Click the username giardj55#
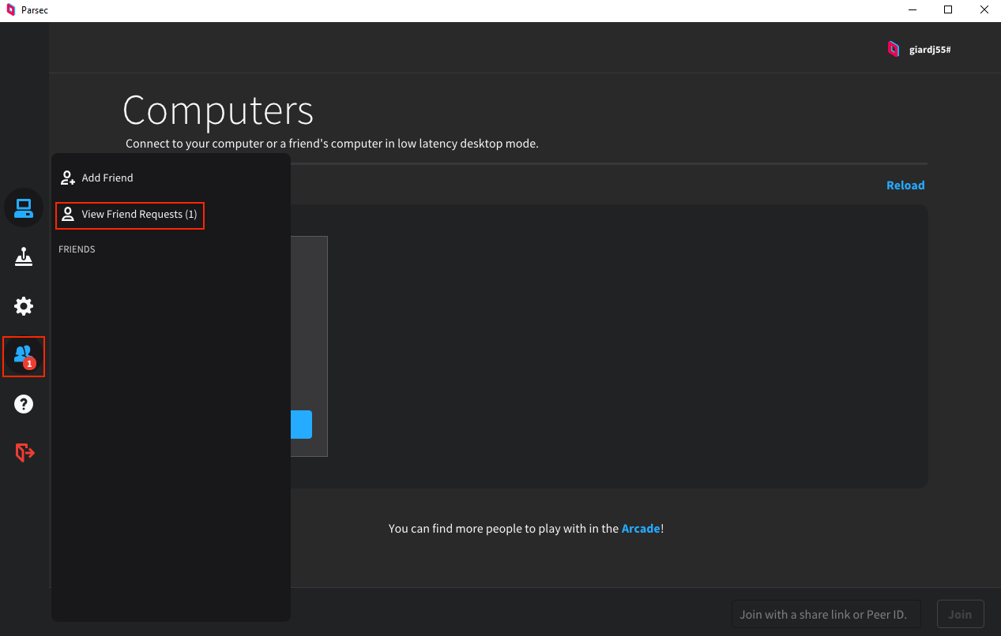 click(930, 50)
